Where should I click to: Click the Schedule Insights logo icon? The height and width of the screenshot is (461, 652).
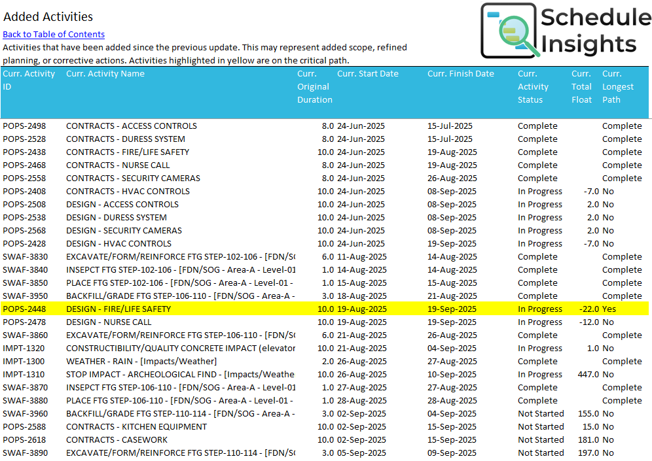pyautogui.click(x=511, y=31)
